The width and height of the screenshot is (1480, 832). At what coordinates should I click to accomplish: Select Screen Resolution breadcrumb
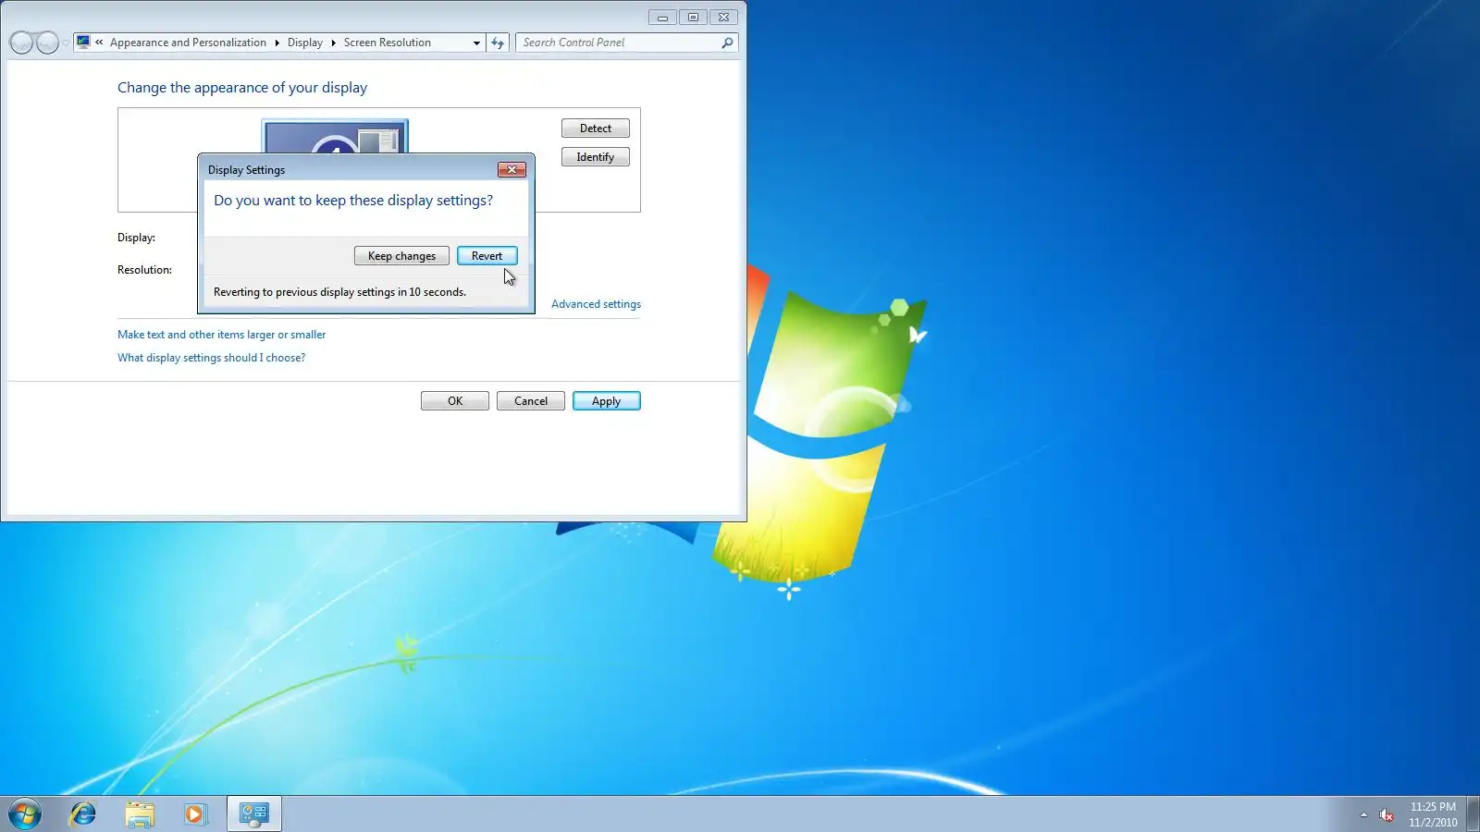388,43
